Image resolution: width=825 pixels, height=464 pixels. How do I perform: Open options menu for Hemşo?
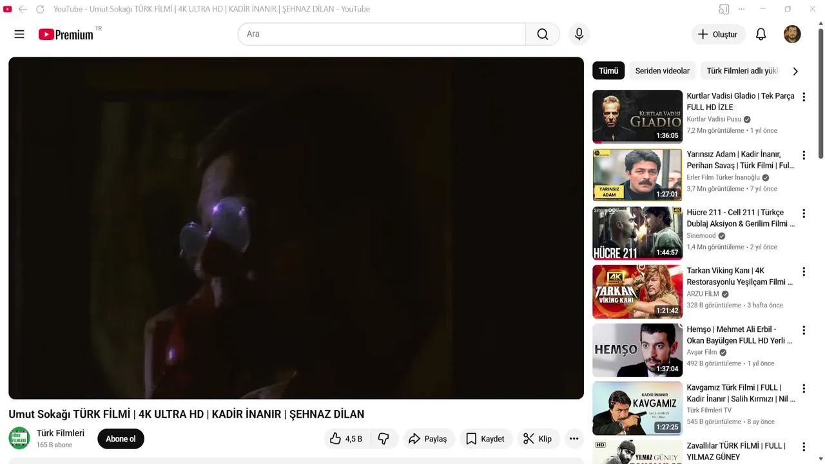point(804,330)
